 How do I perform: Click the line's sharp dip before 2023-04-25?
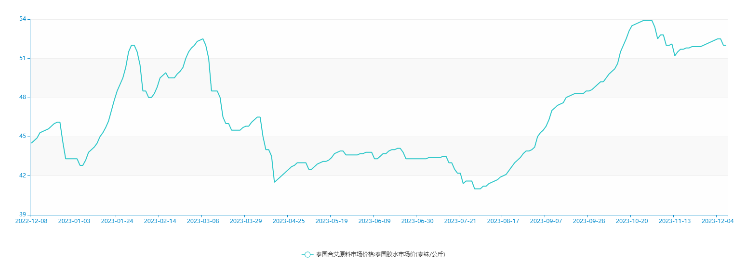click(274, 182)
